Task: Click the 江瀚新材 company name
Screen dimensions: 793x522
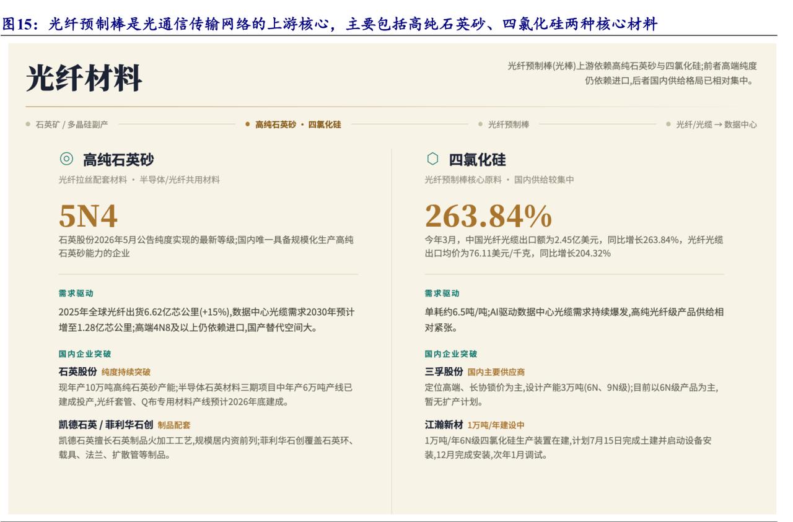Action: pos(444,425)
